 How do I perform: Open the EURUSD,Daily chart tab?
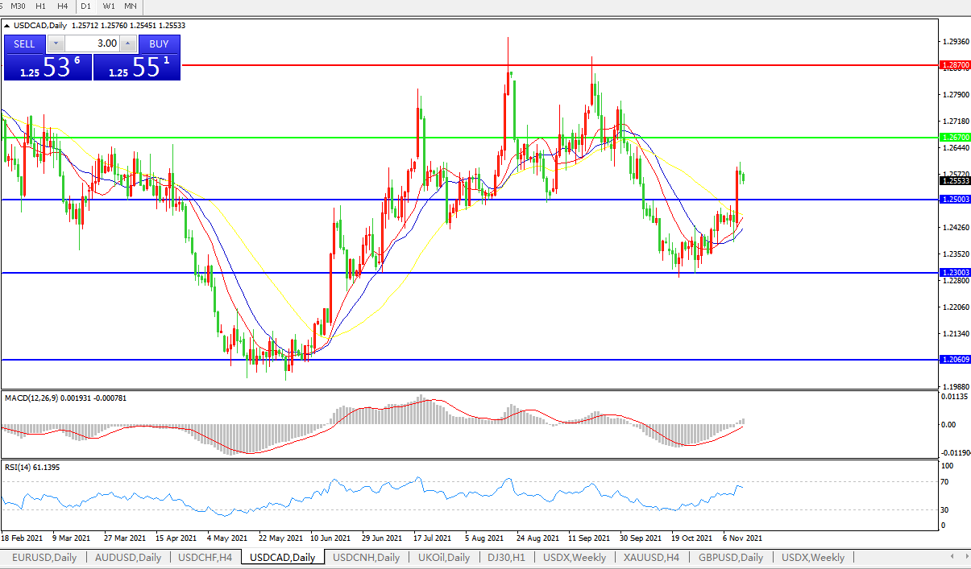click(45, 557)
